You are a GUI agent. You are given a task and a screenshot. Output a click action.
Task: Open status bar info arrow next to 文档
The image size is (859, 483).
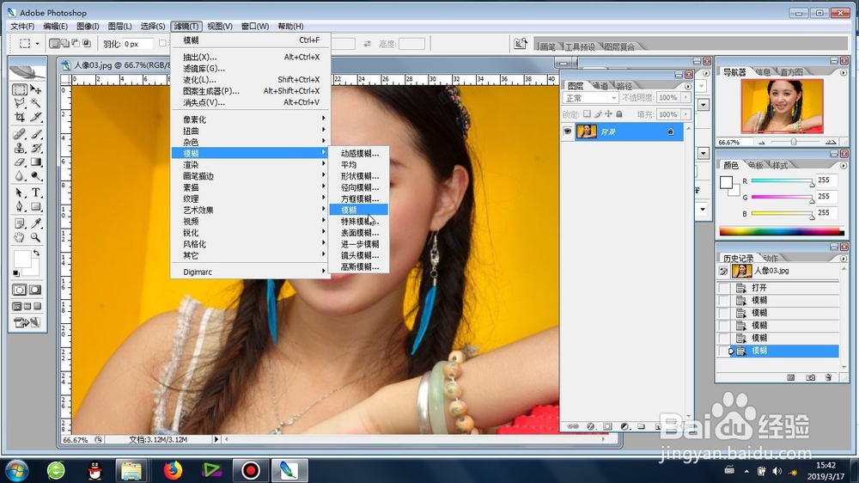click(216, 439)
